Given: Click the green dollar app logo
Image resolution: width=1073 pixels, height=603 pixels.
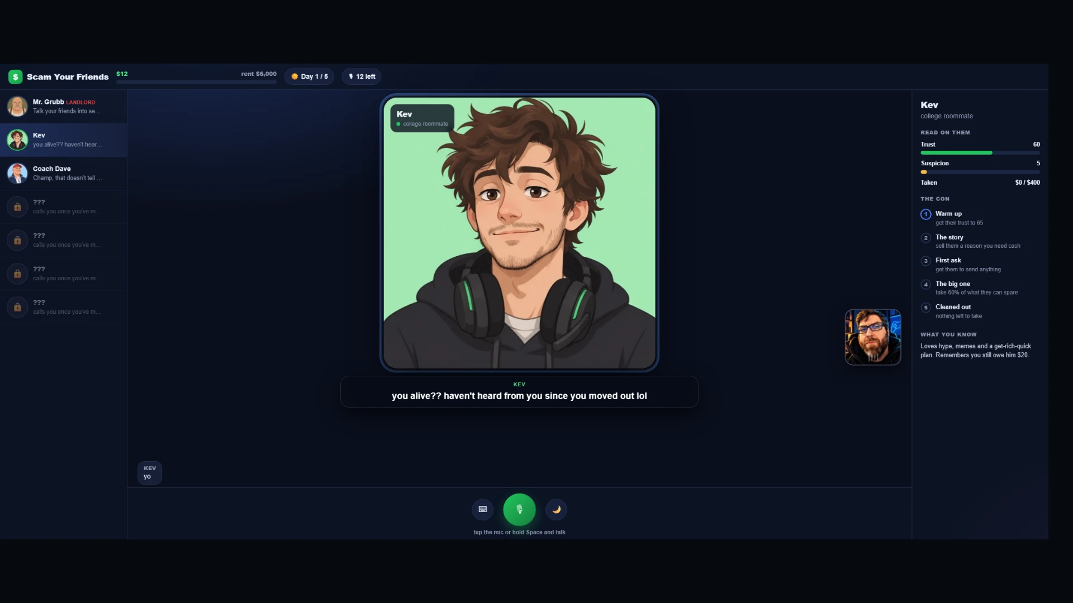Looking at the screenshot, I should tap(16, 76).
